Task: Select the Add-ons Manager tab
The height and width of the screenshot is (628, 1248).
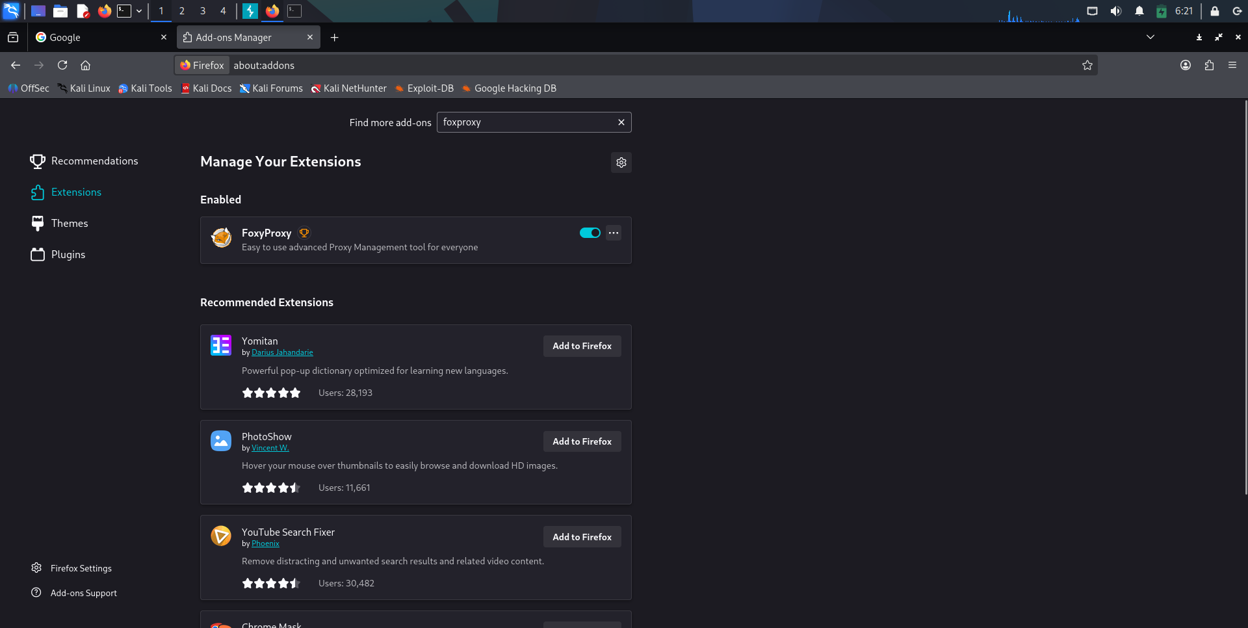Action: pos(248,37)
